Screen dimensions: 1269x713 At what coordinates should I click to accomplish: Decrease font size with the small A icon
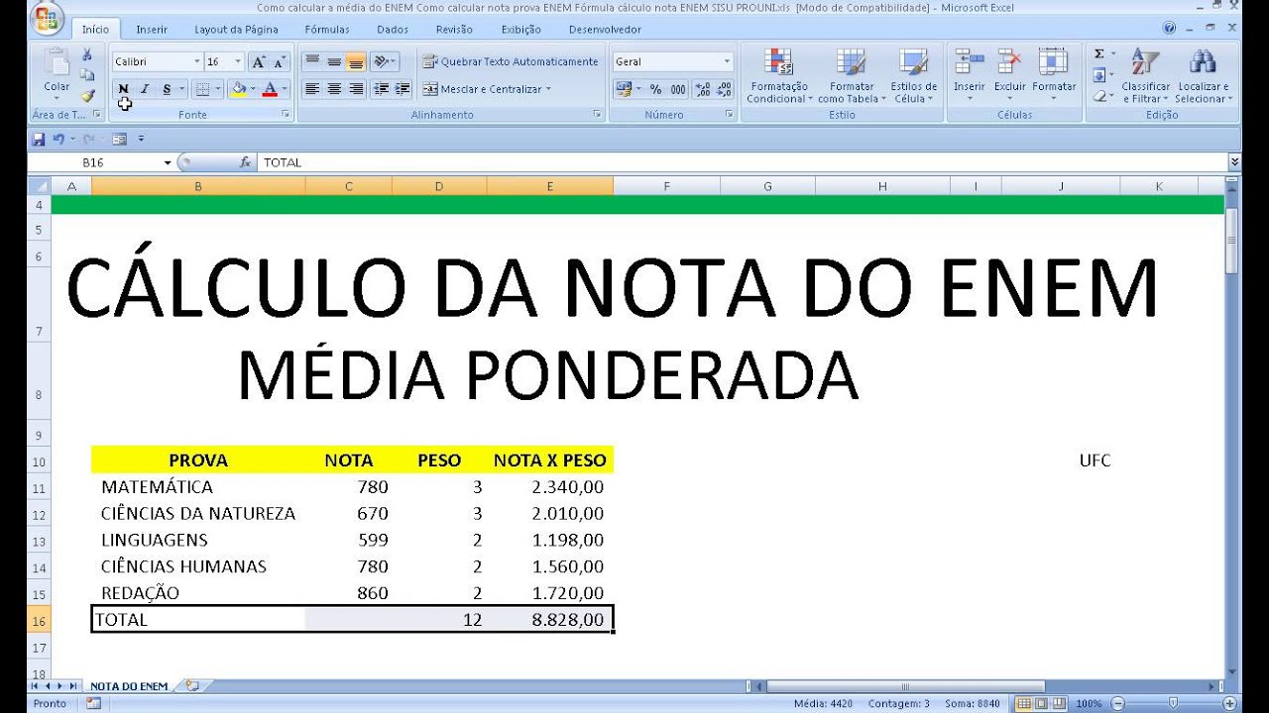279,61
